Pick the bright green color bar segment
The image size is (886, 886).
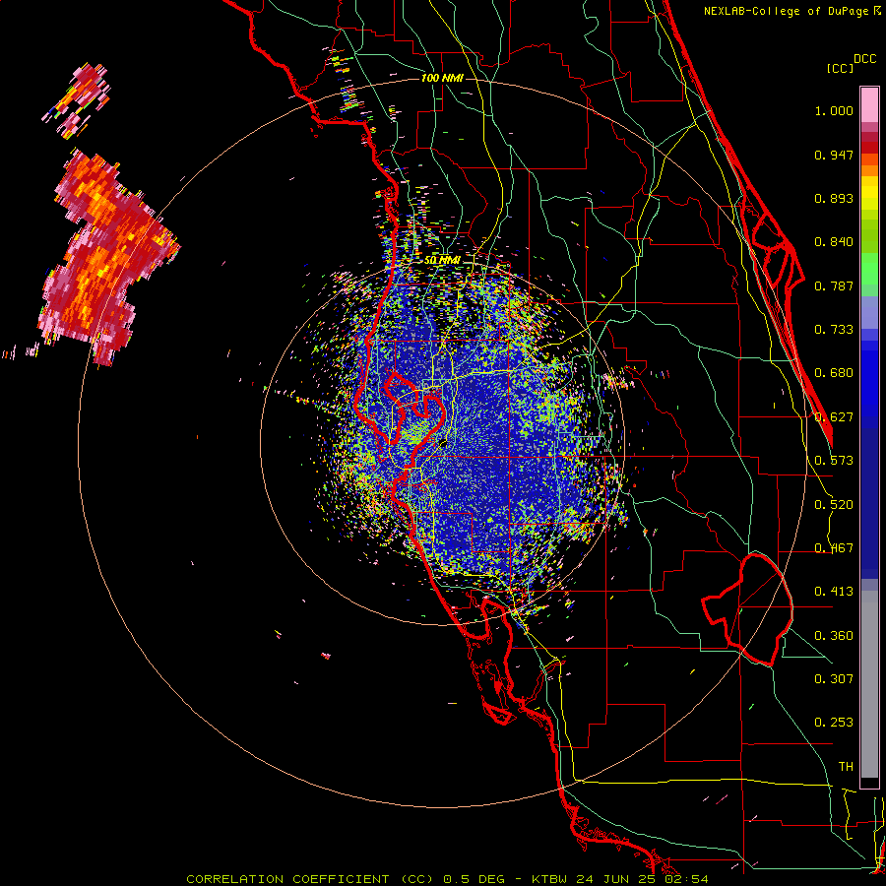click(869, 269)
